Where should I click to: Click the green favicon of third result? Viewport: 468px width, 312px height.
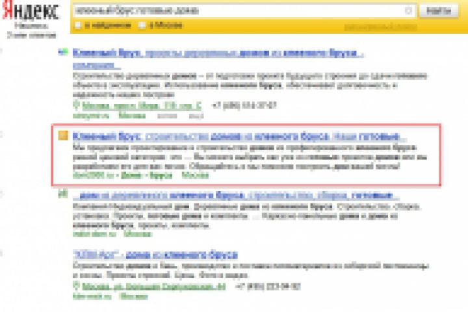tap(62, 194)
